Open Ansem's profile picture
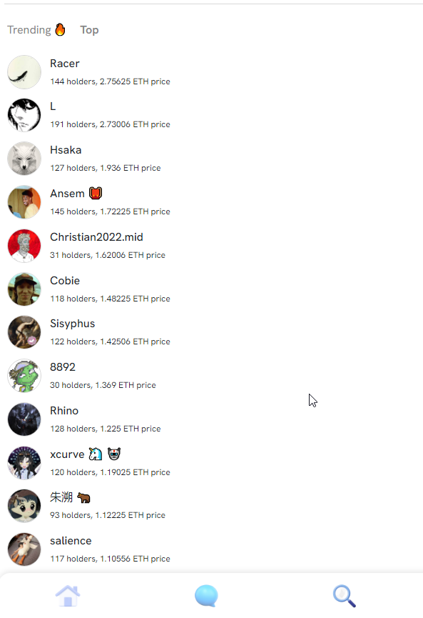This screenshot has height=618, width=423. pyautogui.click(x=24, y=202)
